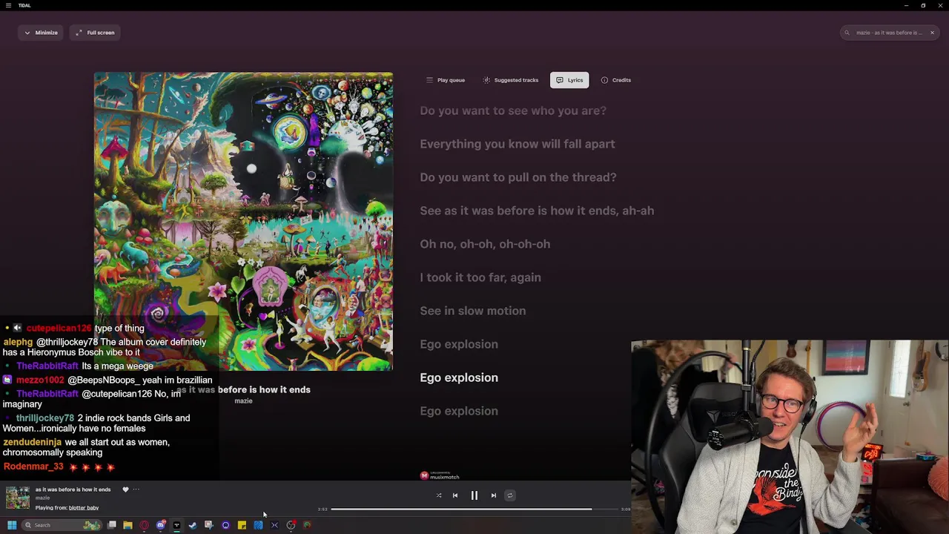This screenshot has height=534, width=949.
Task: Click into the search field
Action: coord(889,33)
